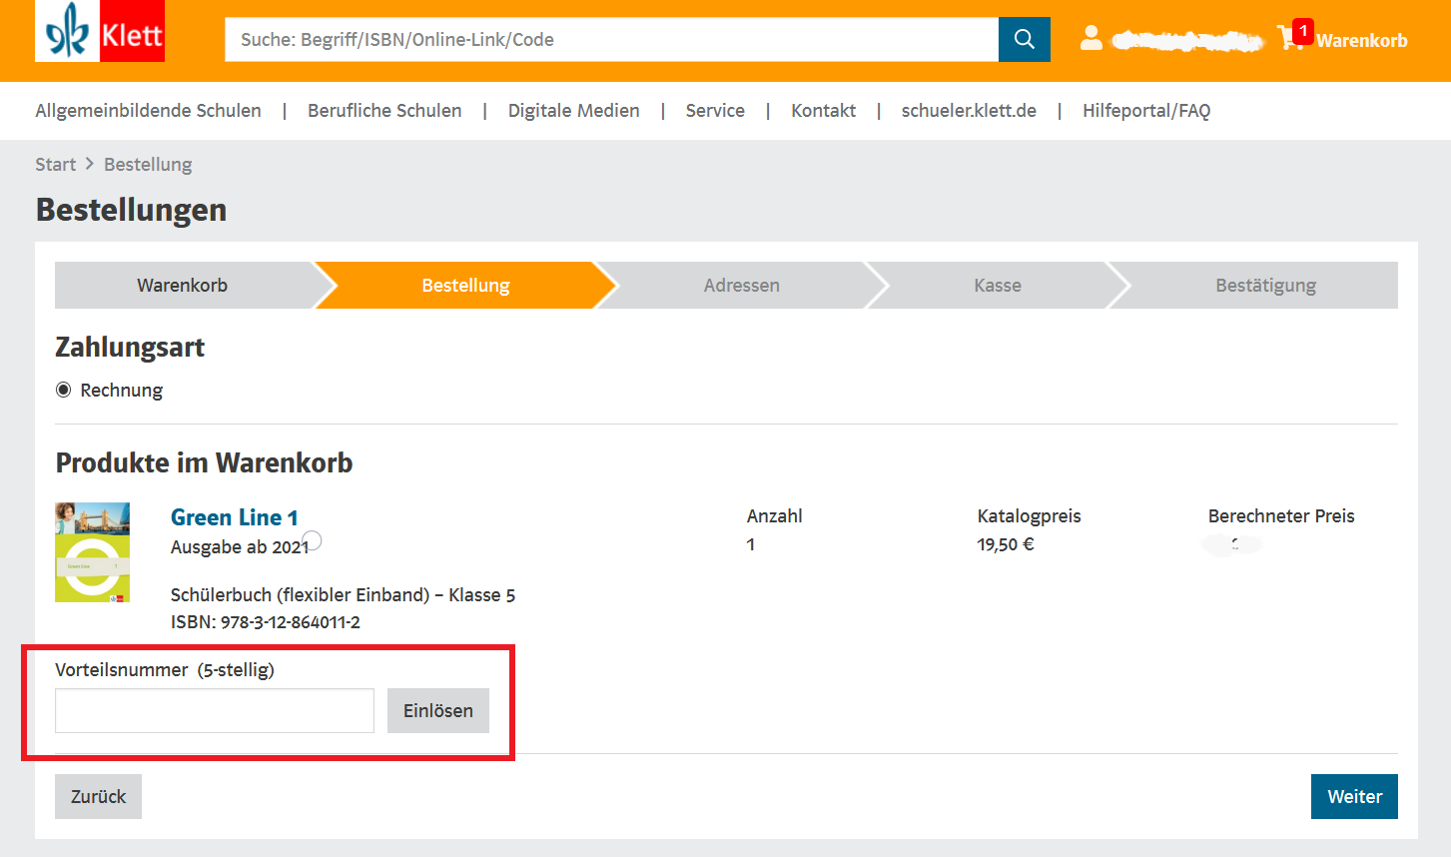Open the Warenkorb link in header
This screenshot has height=857, width=1451.
pyautogui.click(x=1361, y=40)
